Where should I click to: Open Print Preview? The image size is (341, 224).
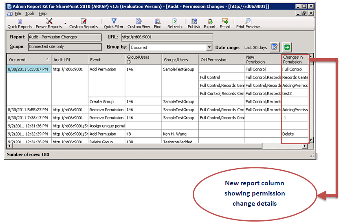(248, 24)
